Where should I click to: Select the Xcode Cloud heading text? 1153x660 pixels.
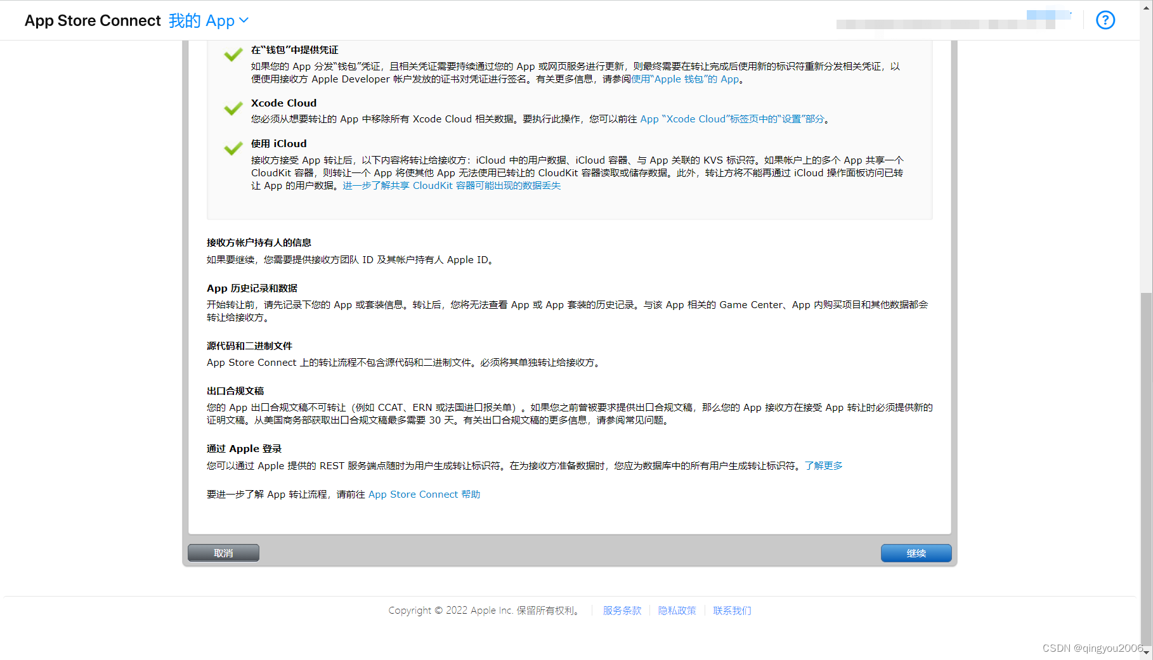click(x=283, y=103)
